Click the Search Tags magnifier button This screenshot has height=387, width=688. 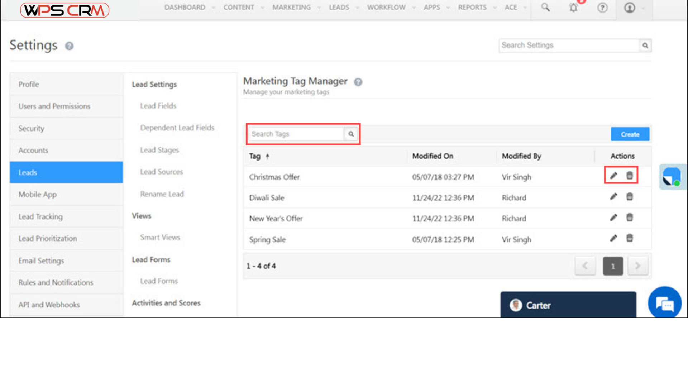351,134
